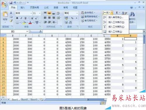Decrease the cell indent
146x110 pixels.
[45, 22]
